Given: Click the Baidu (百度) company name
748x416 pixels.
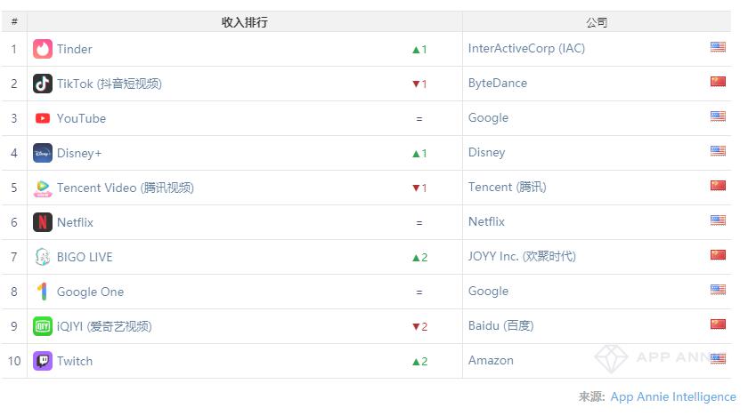Looking at the screenshot, I should [500, 325].
